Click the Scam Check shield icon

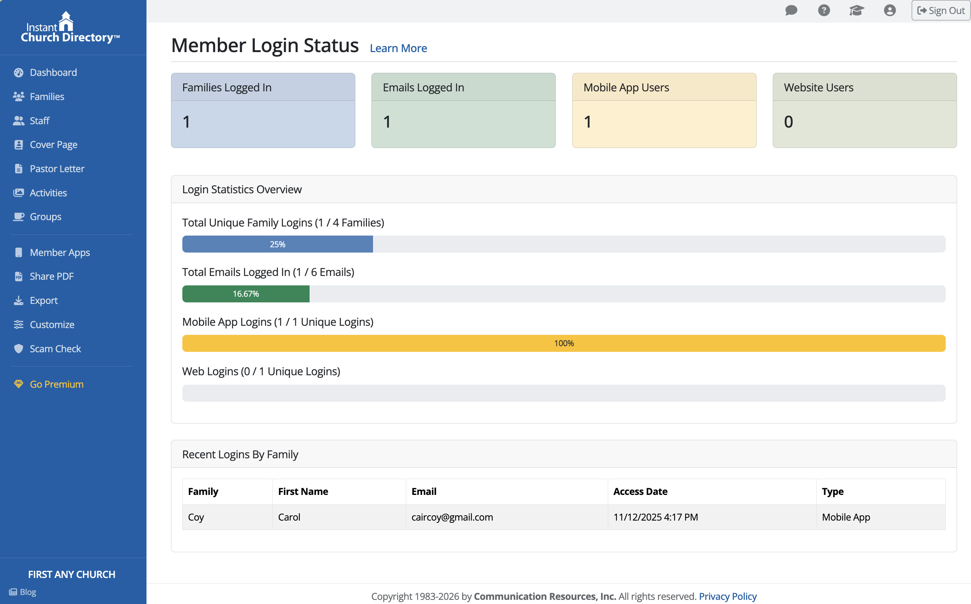[x=18, y=349]
